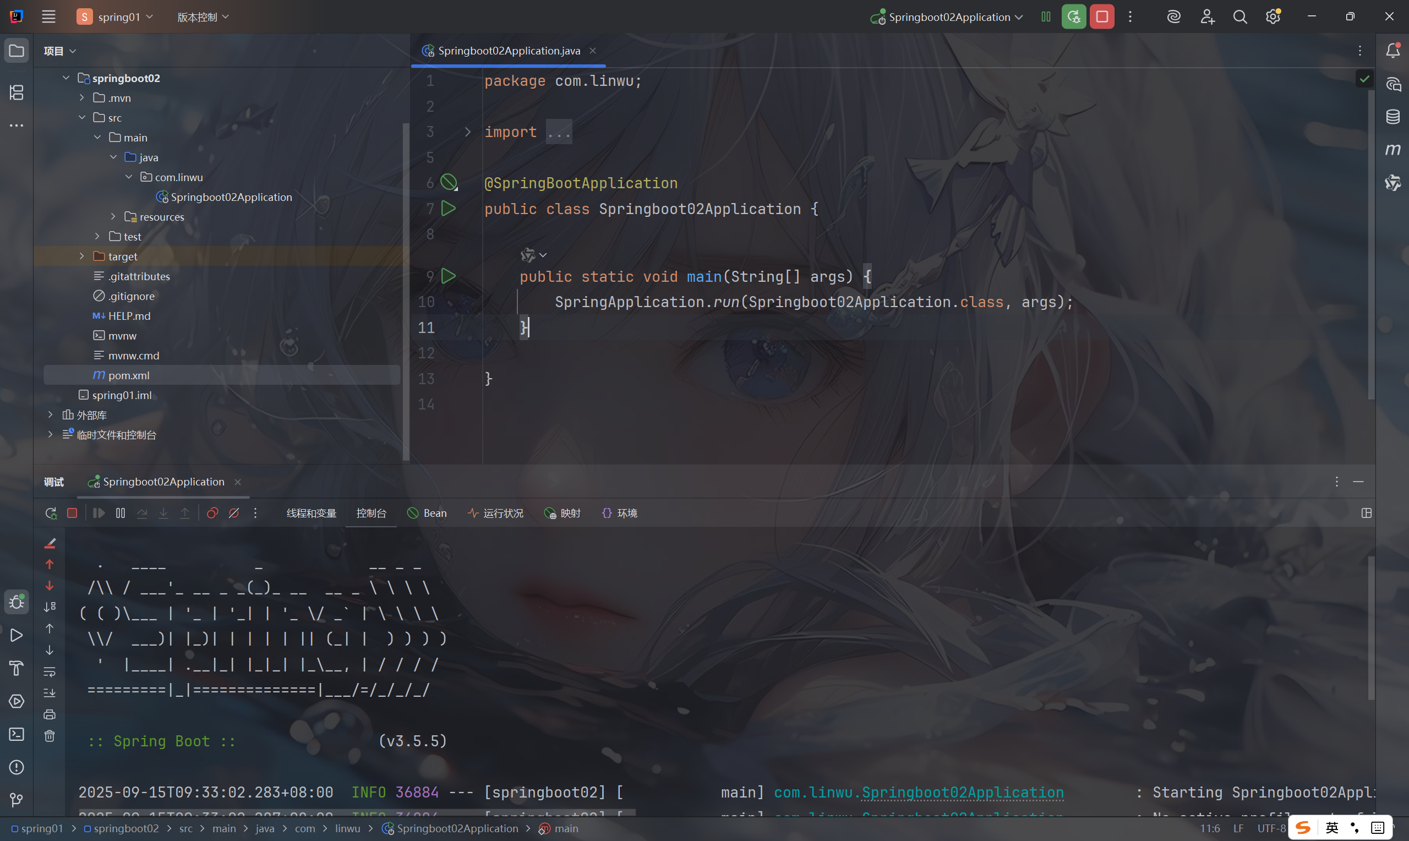Stop the running Springboot02Application from top toolbar
Viewport: 1409px width, 841px height.
pyautogui.click(x=1101, y=17)
